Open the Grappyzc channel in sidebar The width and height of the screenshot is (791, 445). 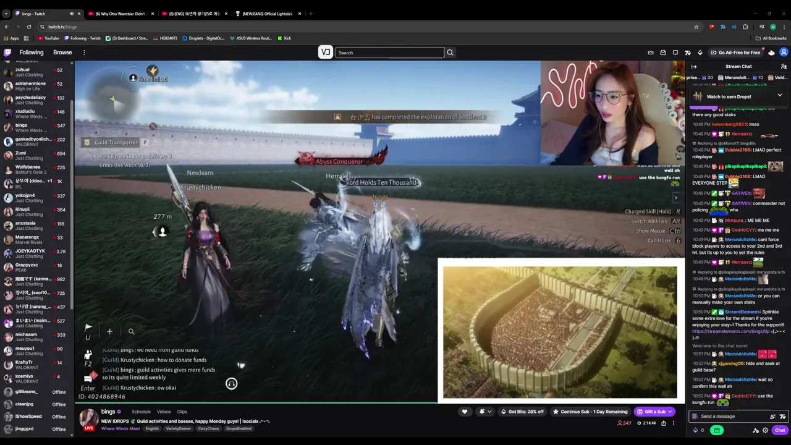coord(36,267)
